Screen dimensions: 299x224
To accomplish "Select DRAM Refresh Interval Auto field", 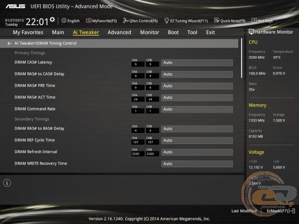I will click(197, 152).
